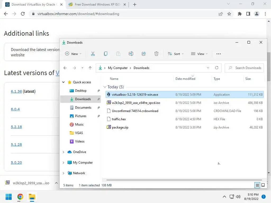Select the package.zip file

click(184, 127)
